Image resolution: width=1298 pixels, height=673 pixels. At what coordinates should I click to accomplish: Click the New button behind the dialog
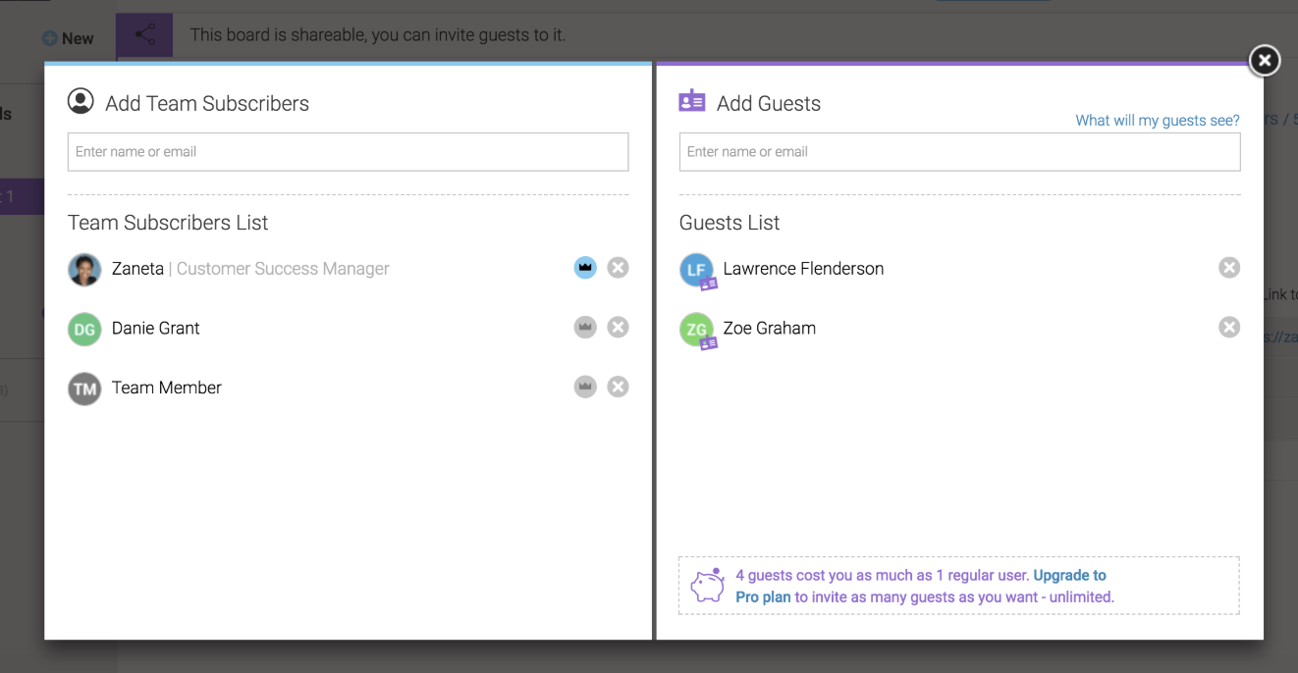[68, 38]
